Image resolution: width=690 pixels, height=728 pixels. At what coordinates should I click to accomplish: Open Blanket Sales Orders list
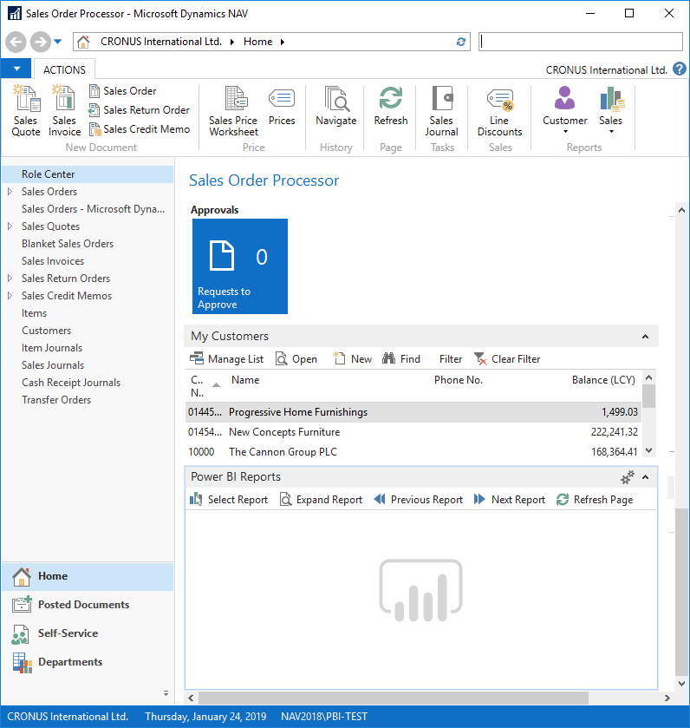pos(68,243)
